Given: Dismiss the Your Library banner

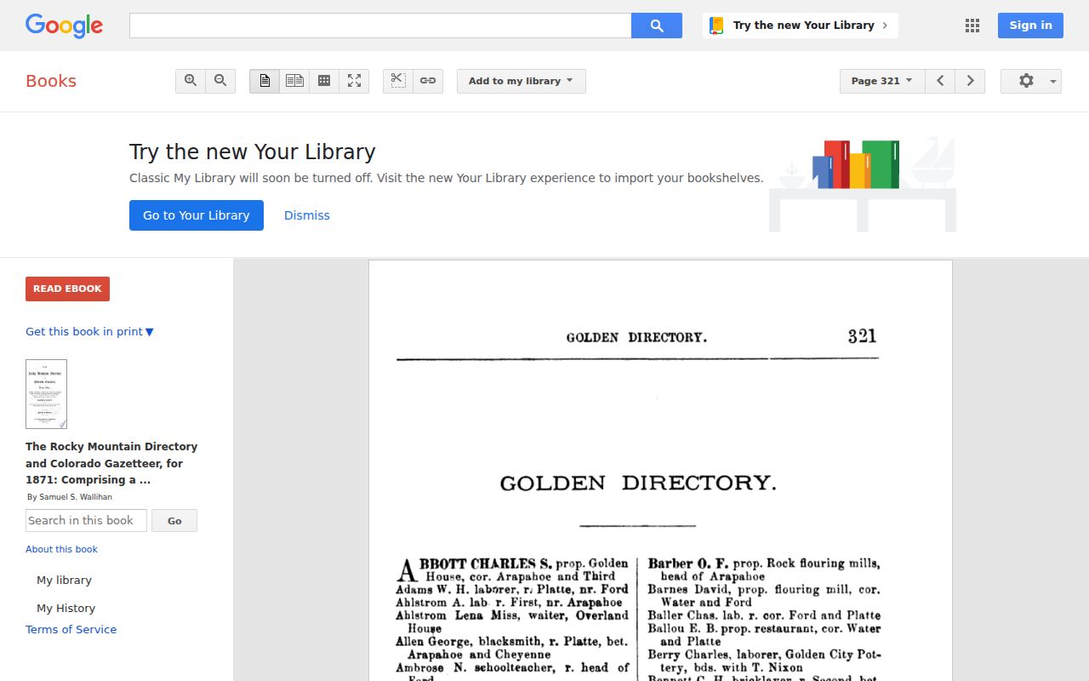Looking at the screenshot, I should click(x=307, y=215).
